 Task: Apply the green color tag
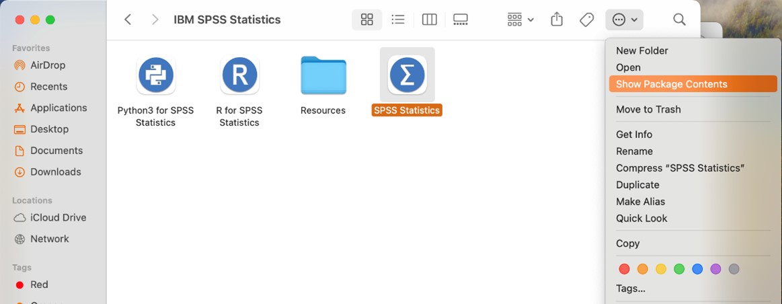point(679,269)
